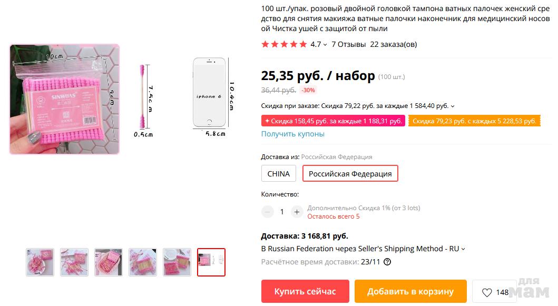Select Российская Федерация shipping origin
Viewport: 558px width, 306px height.
(x=350, y=173)
